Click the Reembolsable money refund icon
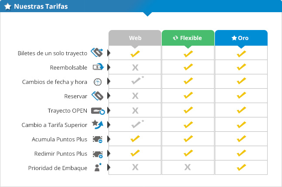The image size is (282, 187). [x=99, y=67]
